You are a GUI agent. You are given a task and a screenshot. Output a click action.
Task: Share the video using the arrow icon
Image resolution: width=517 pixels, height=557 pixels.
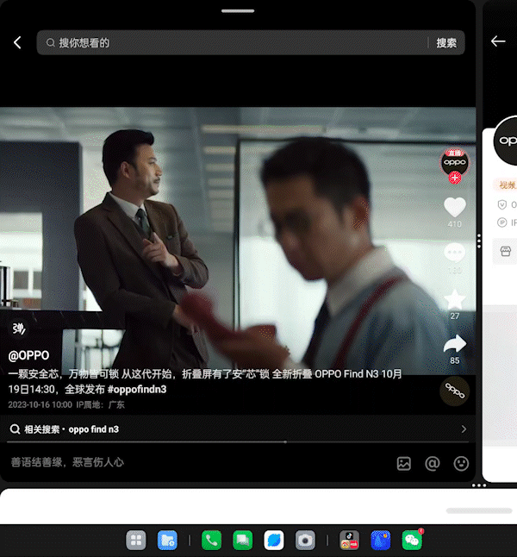[454, 345]
